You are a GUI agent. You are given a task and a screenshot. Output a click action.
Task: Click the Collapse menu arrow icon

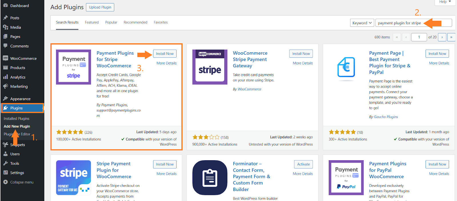[x=5, y=182]
